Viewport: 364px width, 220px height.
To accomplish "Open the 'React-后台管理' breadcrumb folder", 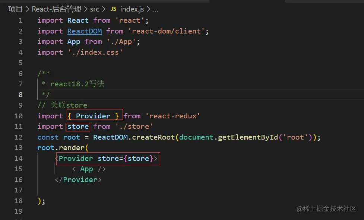I will (56, 9).
